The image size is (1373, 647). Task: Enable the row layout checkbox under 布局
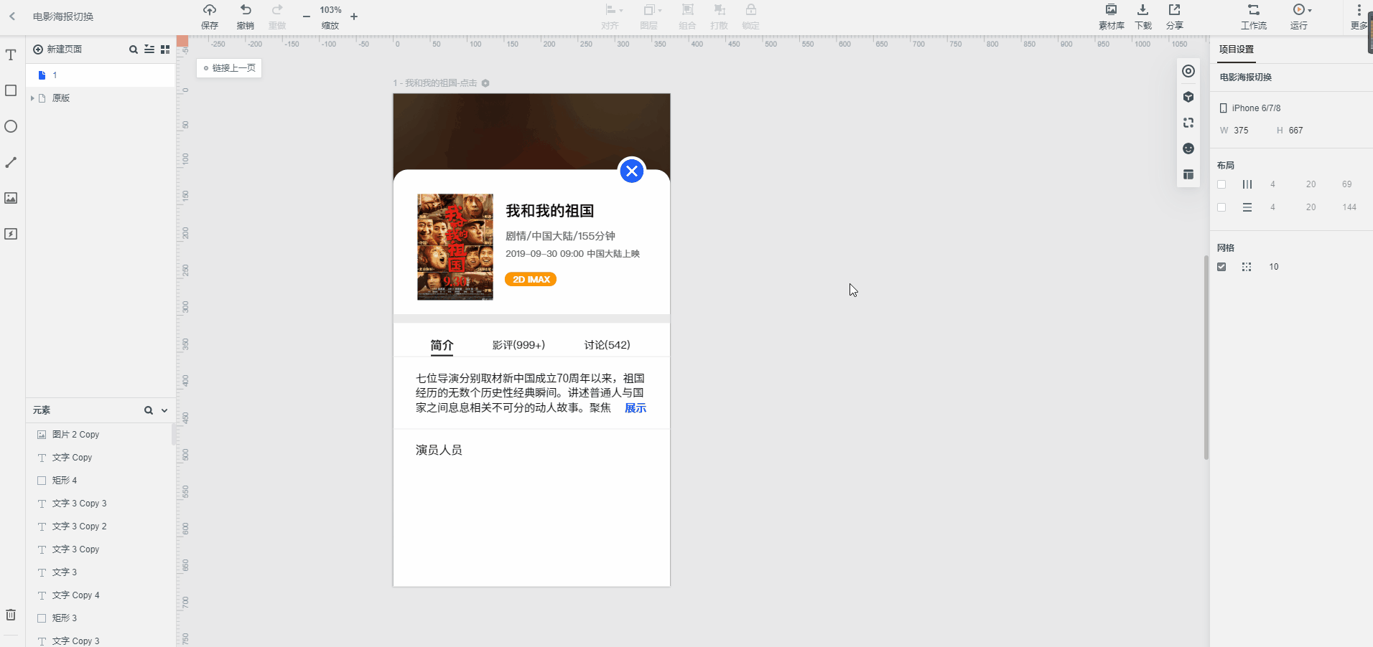pyautogui.click(x=1221, y=207)
